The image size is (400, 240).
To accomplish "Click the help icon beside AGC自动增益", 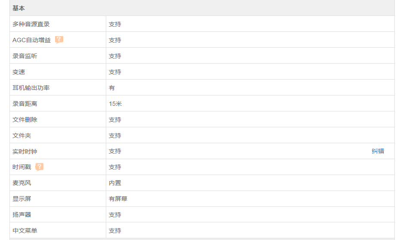I will click(x=59, y=40).
